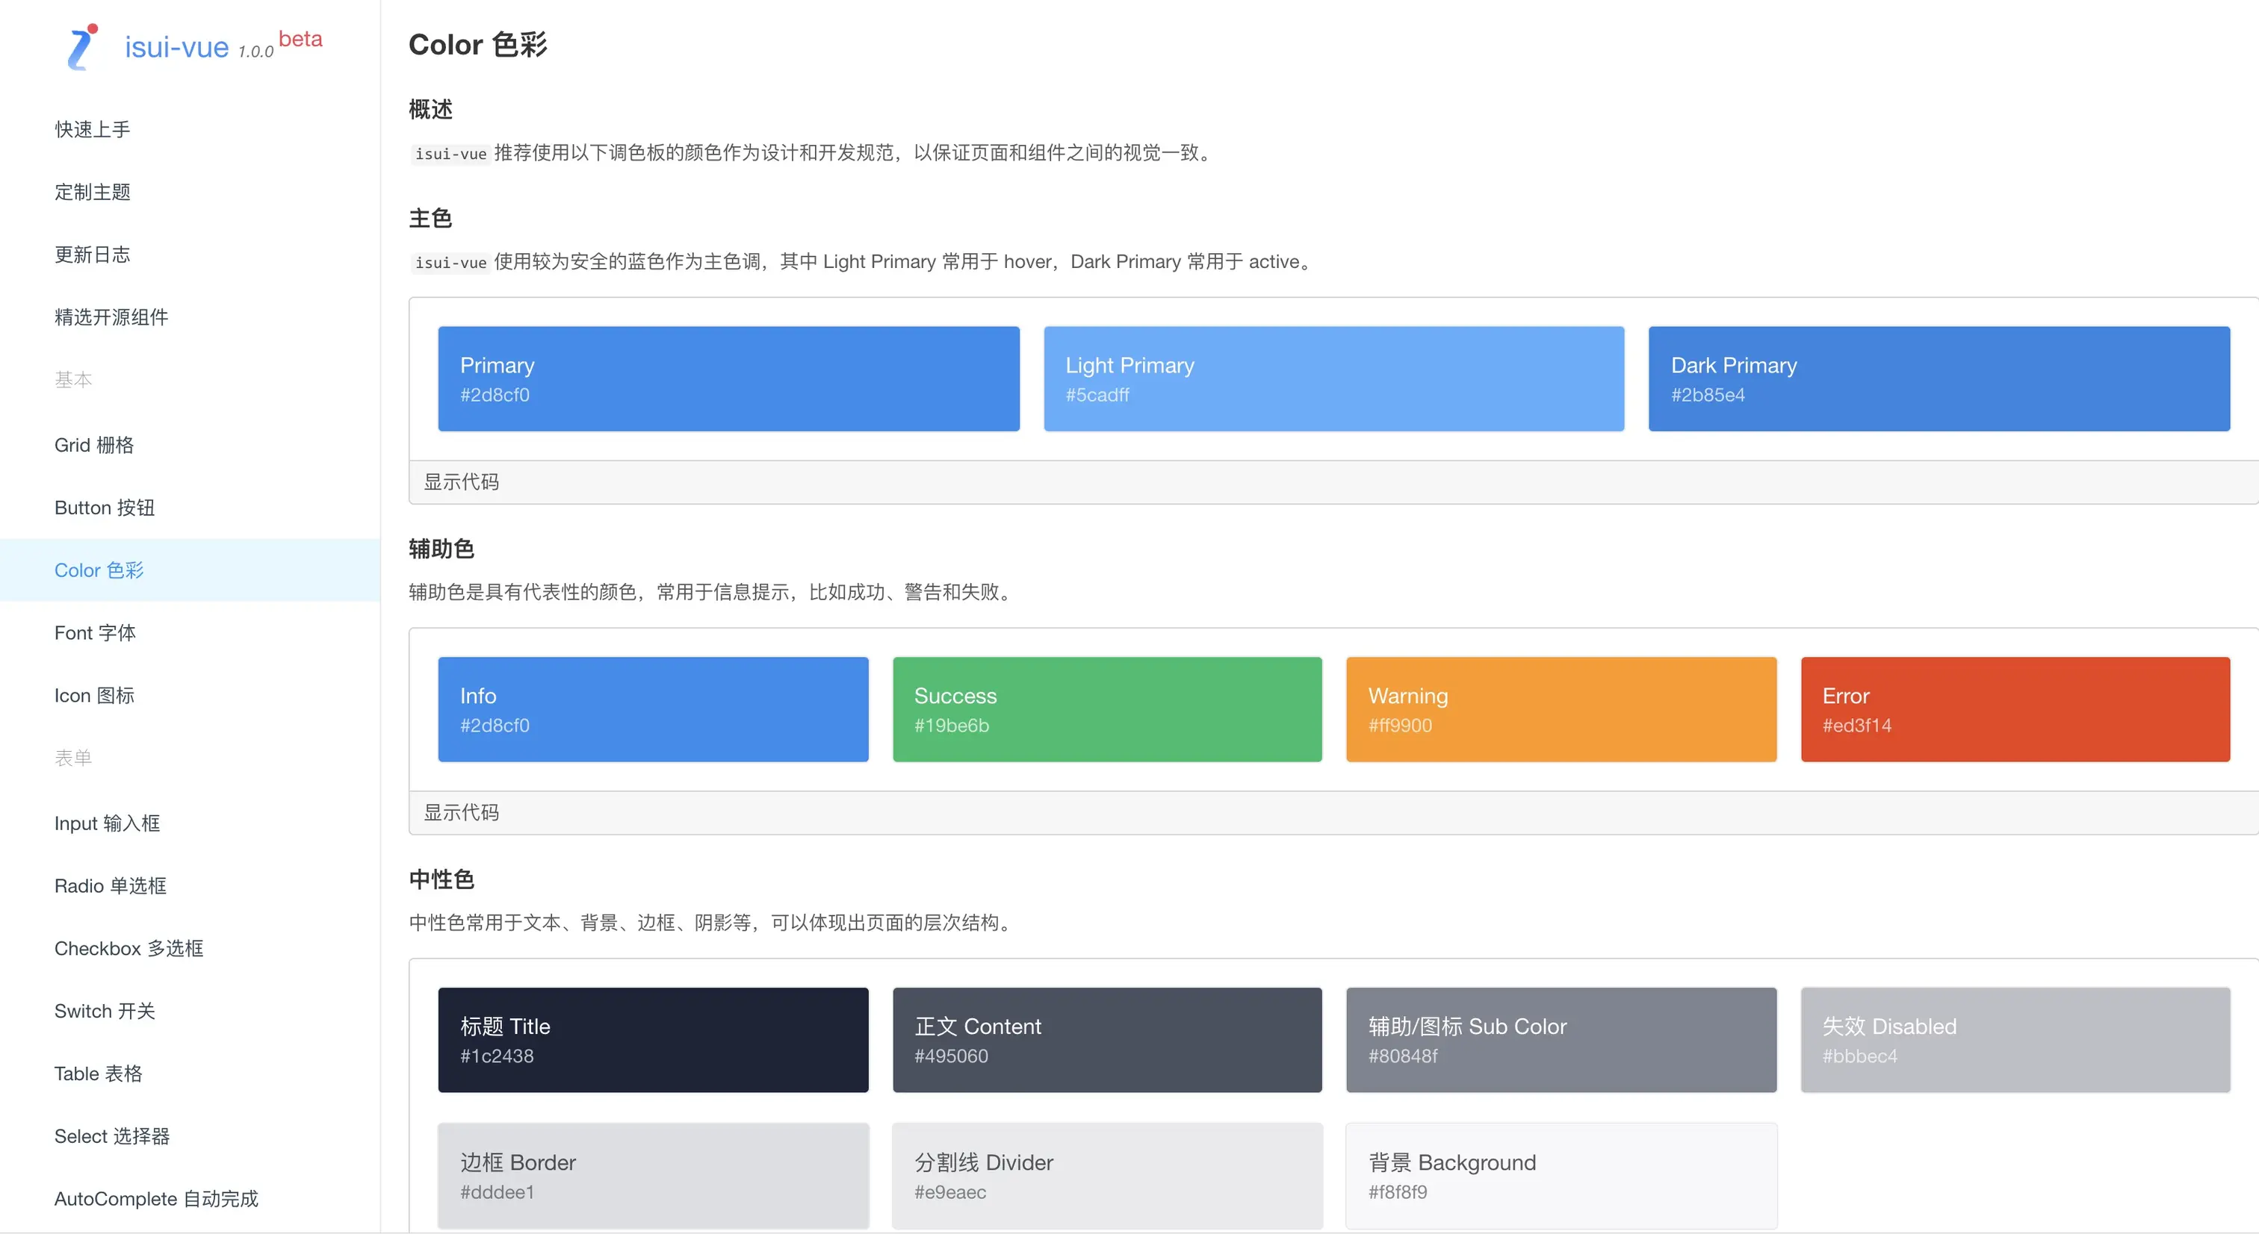Screen dimensions: 2259x1234
Task: Click the isui-vue logo icon
Action: pyautogui.click(x=82, y=47)
